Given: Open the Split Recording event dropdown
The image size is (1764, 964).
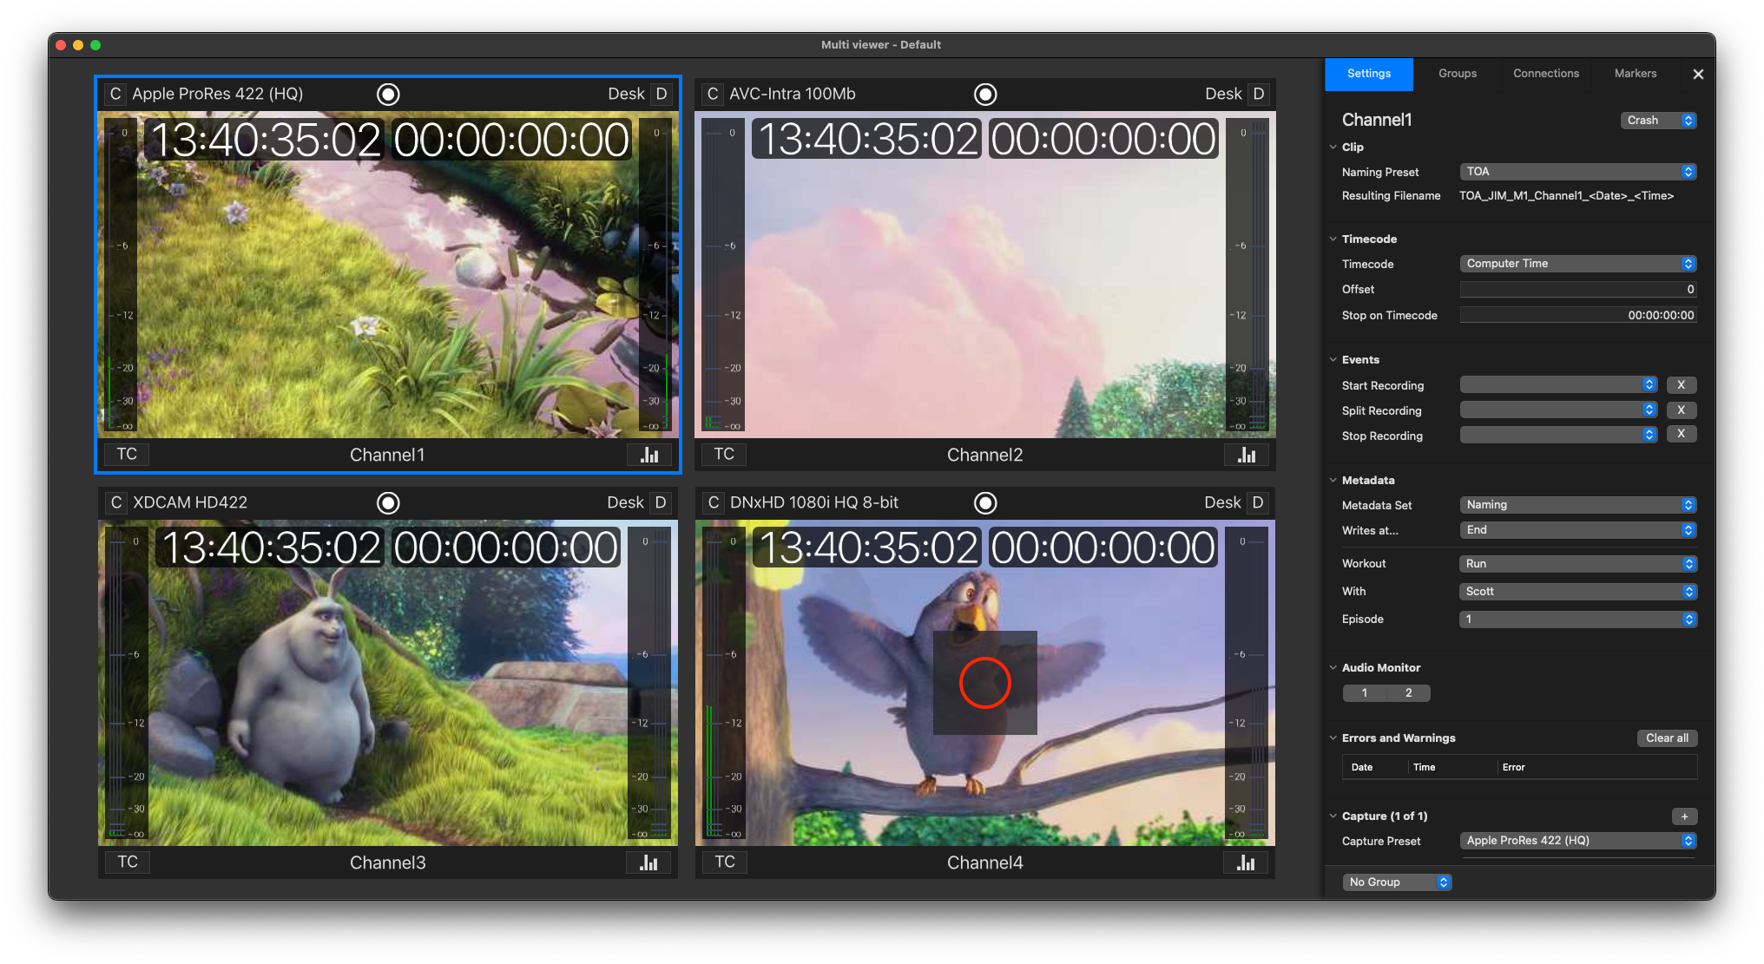Looking at the screenshot, I should (x=1558, y=410).
